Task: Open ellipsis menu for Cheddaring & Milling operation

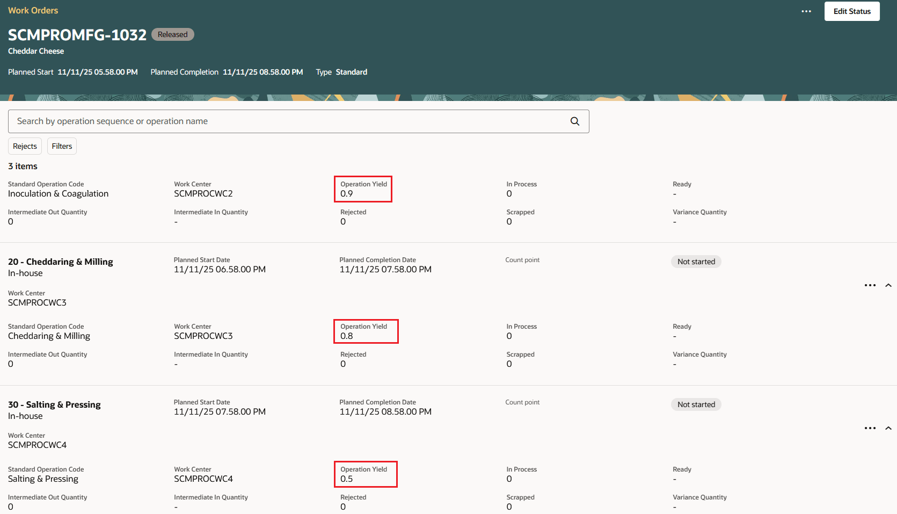Action: (x=870, y=285)
